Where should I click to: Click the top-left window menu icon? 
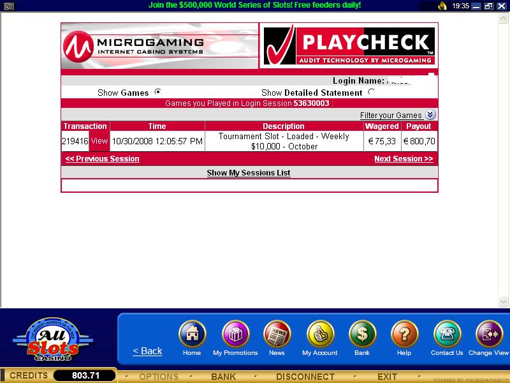[x=8, y=6]
